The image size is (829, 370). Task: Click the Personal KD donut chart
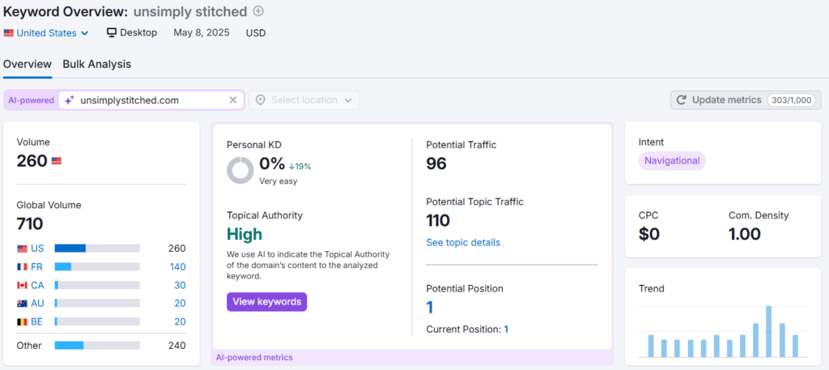(240, 170)
